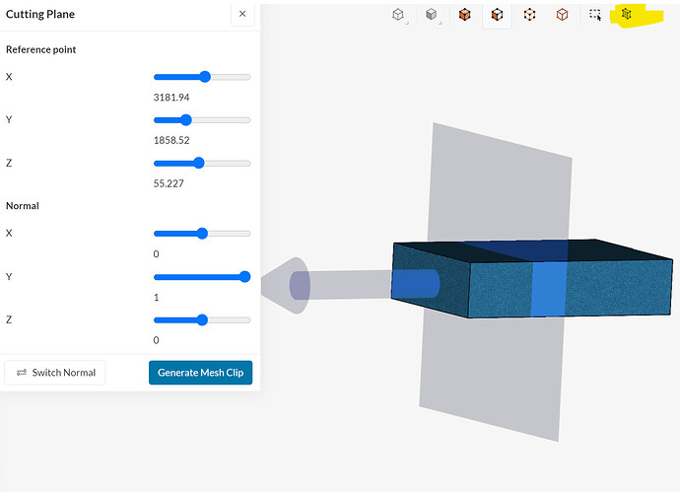Activate edge selection mode (orange outline cube)
This screenshot has width=680, height=492.
point(562,15)
